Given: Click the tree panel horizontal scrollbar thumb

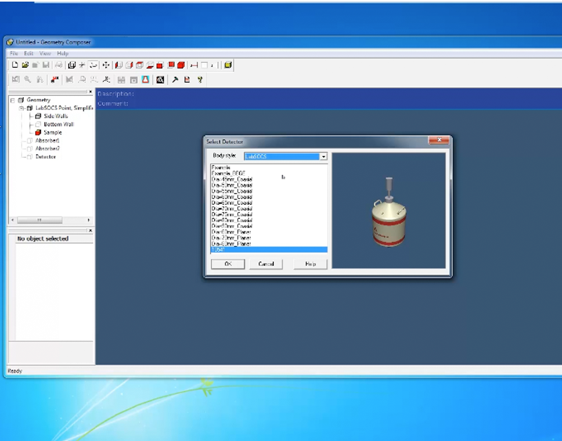Looking at the screenshot, I should pyautogui.click(x=40, y=220).
